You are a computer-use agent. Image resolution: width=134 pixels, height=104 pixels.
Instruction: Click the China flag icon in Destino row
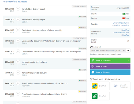[124, 18]
